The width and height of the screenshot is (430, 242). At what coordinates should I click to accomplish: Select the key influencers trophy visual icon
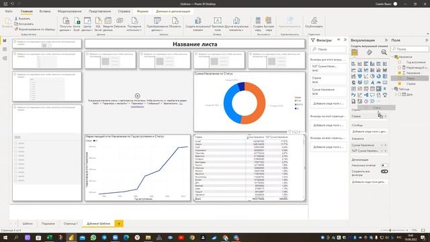385,95
